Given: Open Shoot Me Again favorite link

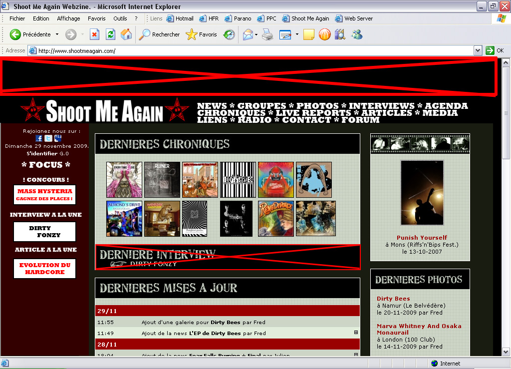Looking at the screenshot, I should click(306, 18).
